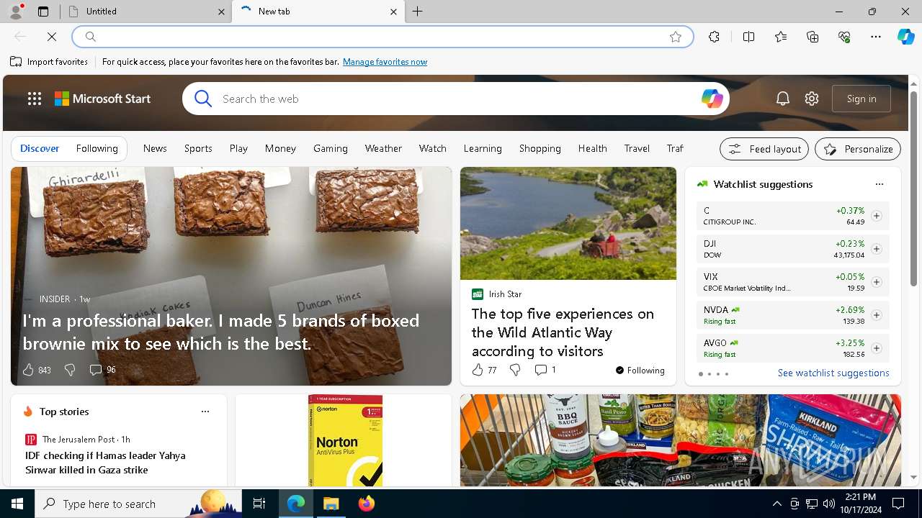This screenshot has height=518, width=922.
Task: Click the magnifier icon in web search
Action: point(203,99)
